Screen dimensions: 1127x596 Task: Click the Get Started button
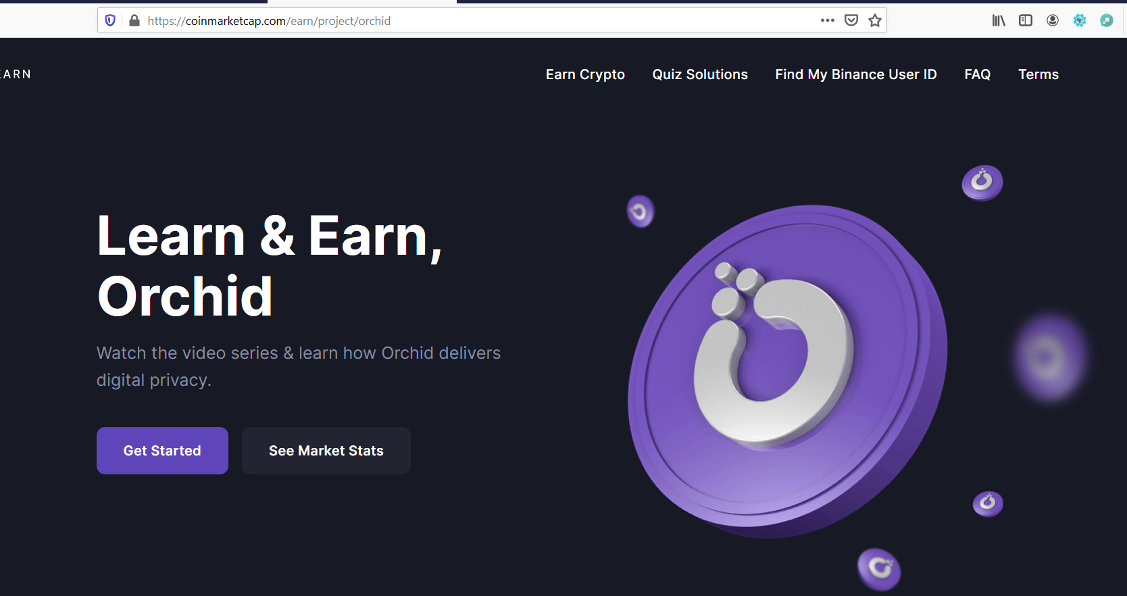[162, 451]
